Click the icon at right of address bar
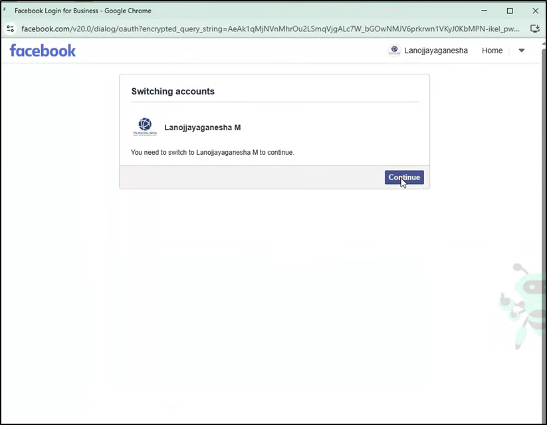This screenshot has height=425, width=547. click(x=535, y=29)
